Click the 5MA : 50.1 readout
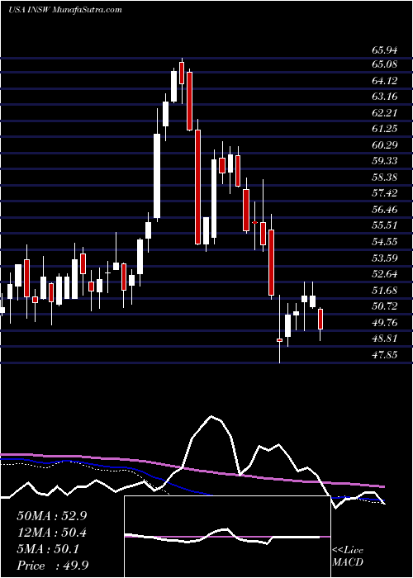Image resolution: width=413 pixels, height=578 pixels. [47, 549]
